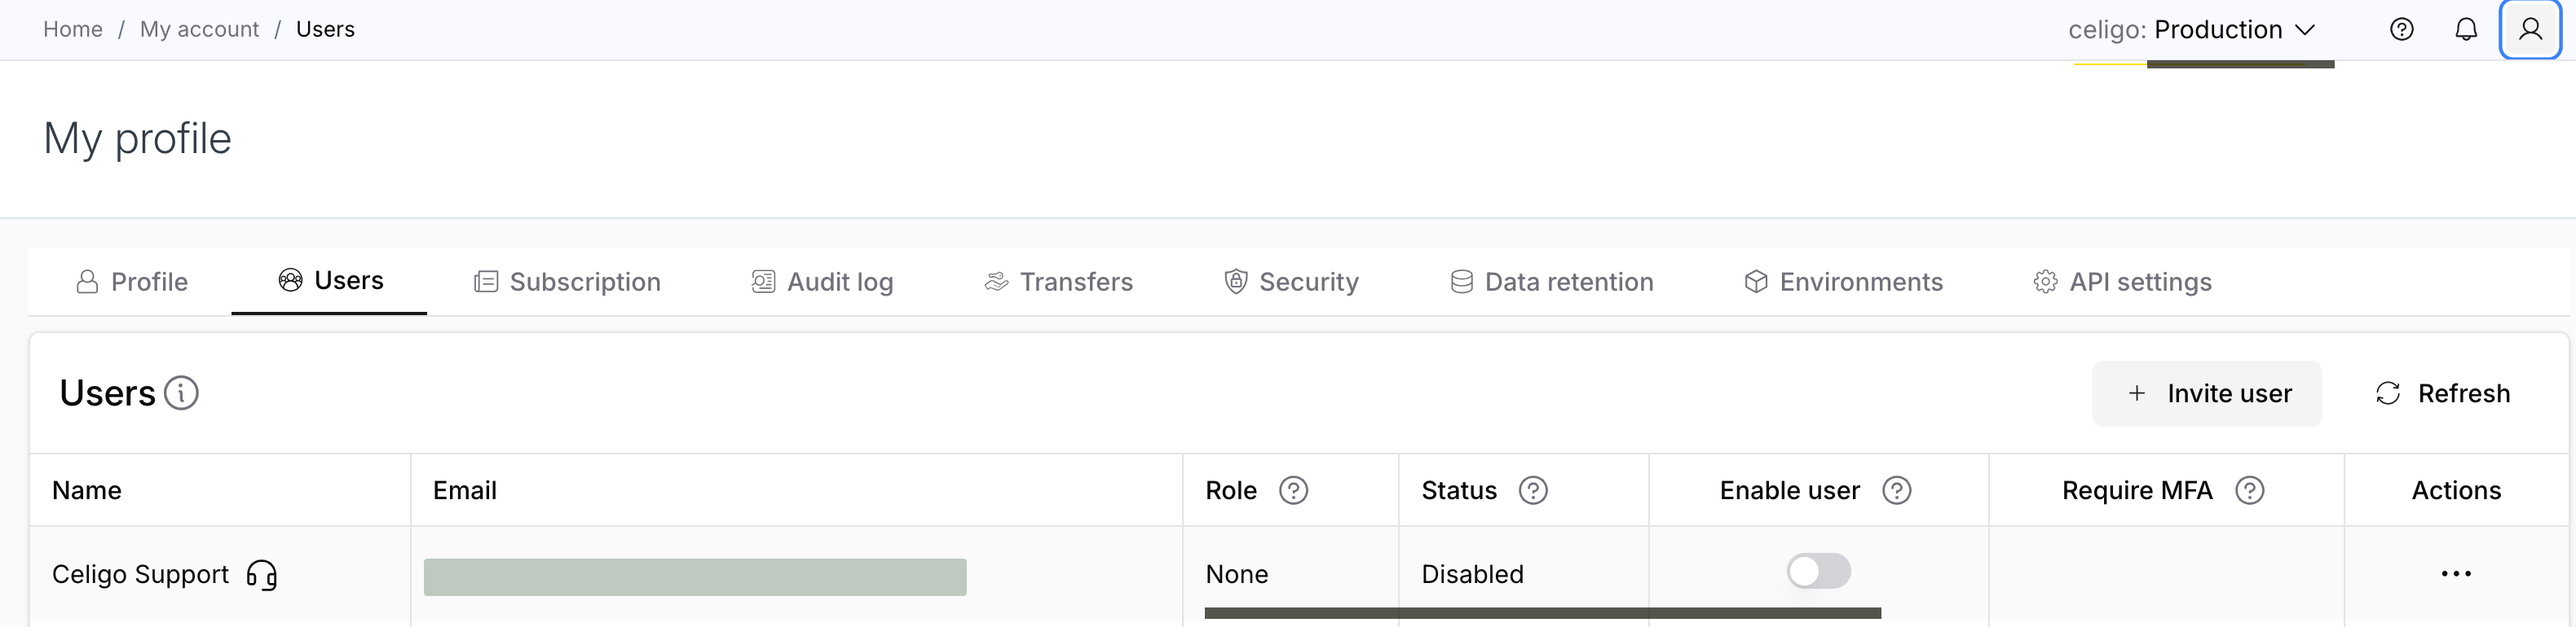Open the profile avatar menu

(x=2531, y=30)
